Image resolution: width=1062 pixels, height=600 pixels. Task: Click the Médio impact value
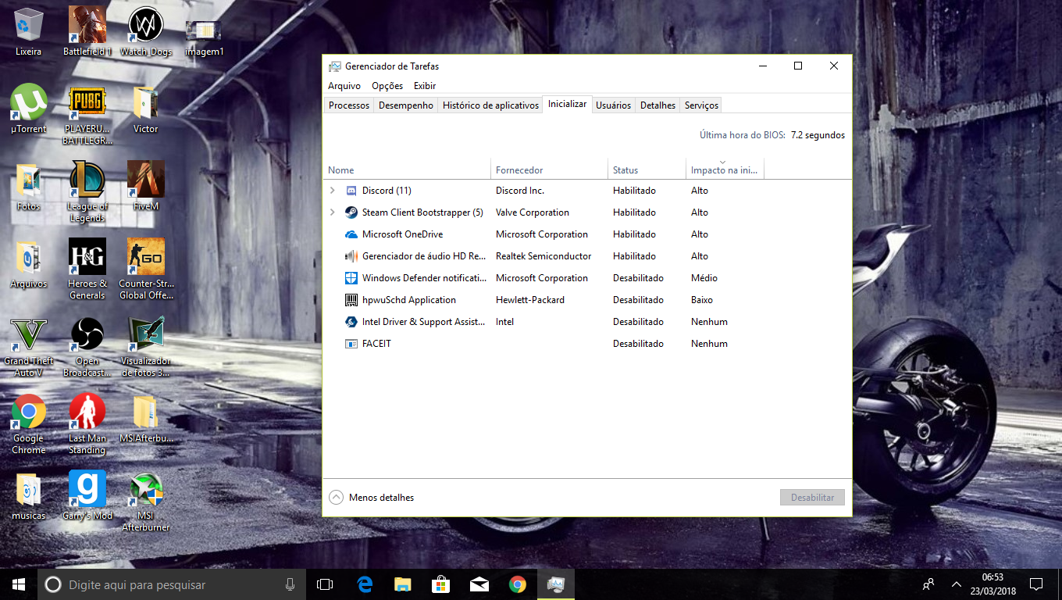coord(704,278)
